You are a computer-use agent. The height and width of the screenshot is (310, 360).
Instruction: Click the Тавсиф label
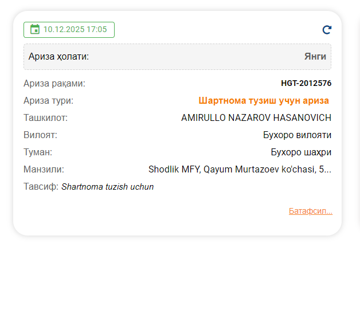pos(41,187)
